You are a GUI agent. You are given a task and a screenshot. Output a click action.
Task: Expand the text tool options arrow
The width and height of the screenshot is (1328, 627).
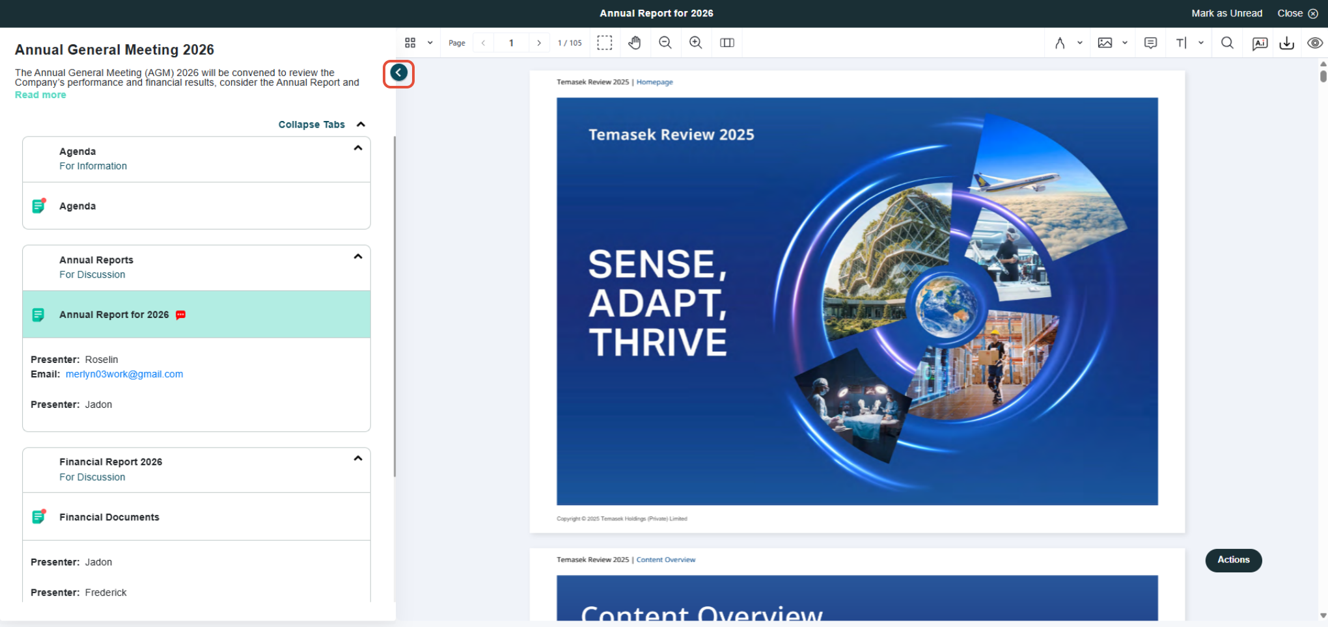1201,43
